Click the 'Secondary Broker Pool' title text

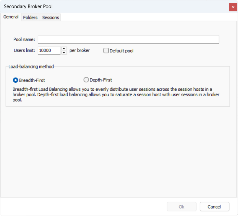click(x=28, y=6)
